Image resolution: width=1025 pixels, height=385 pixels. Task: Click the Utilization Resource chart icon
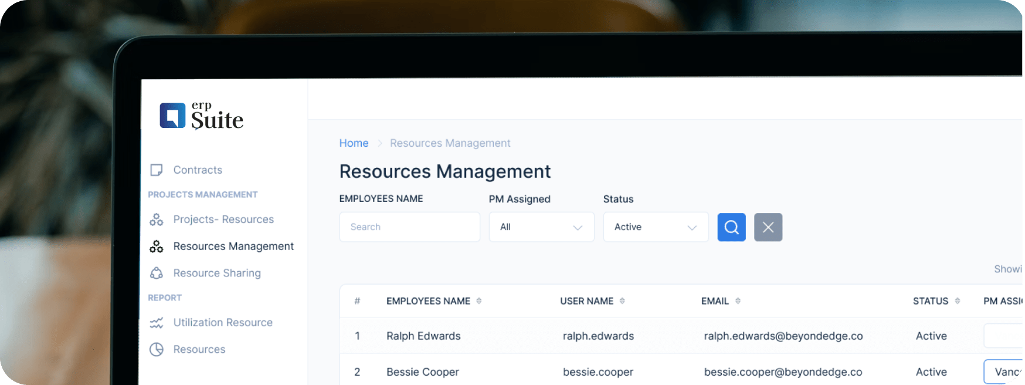tap(157, 323)
